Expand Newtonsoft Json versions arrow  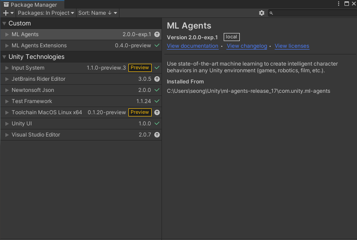(x=7, y=90)
